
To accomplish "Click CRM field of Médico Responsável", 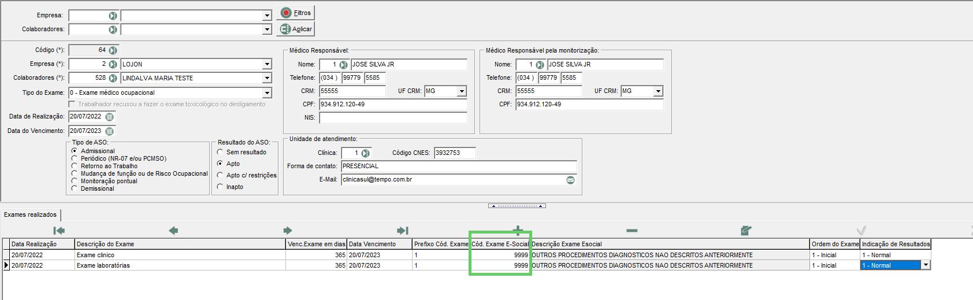I will [352, 91].
